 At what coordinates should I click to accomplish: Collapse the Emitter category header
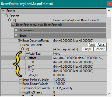coord(3,11)
